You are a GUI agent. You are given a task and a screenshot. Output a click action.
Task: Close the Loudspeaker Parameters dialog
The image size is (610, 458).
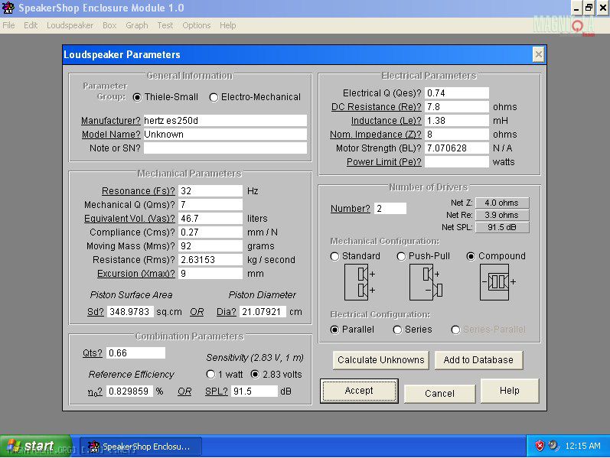tap(538, 54)
